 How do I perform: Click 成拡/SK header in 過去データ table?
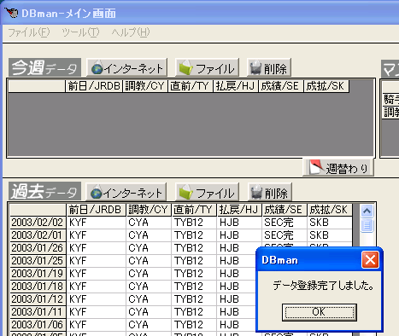[x=330, y=210]
